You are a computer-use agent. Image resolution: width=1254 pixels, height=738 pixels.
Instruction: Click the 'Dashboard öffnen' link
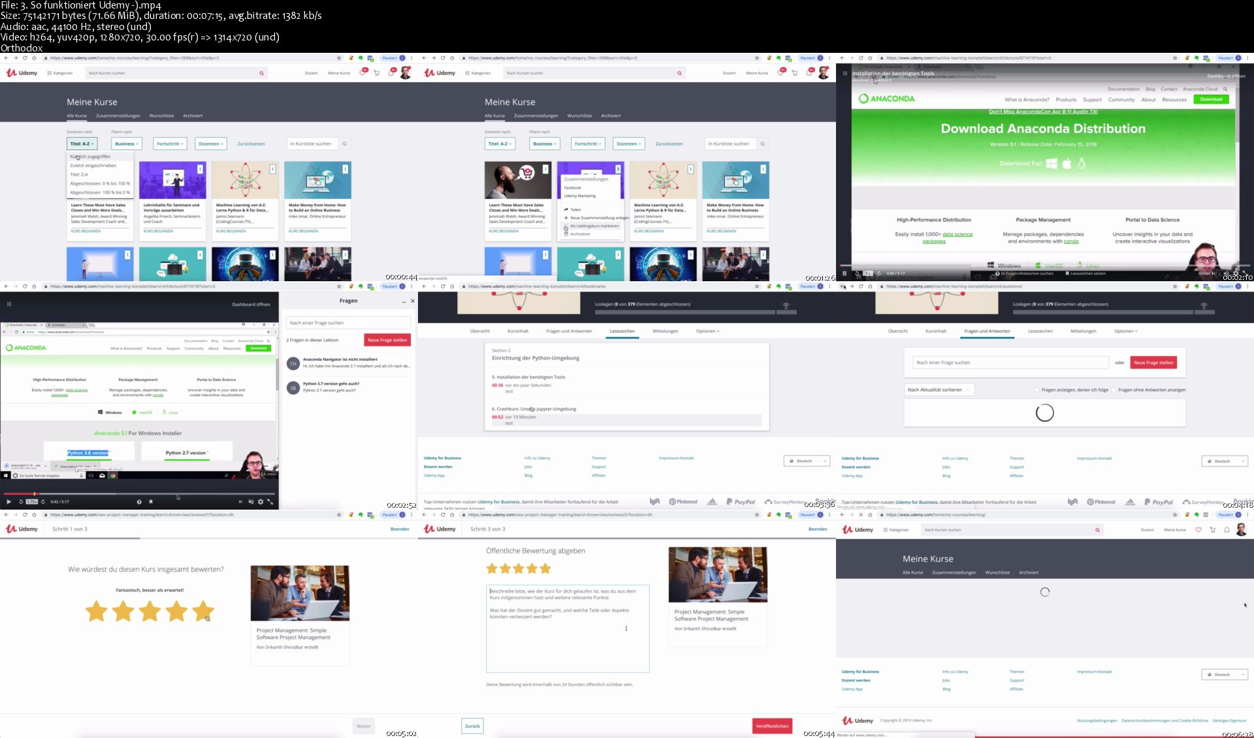(x=251, y=305)
